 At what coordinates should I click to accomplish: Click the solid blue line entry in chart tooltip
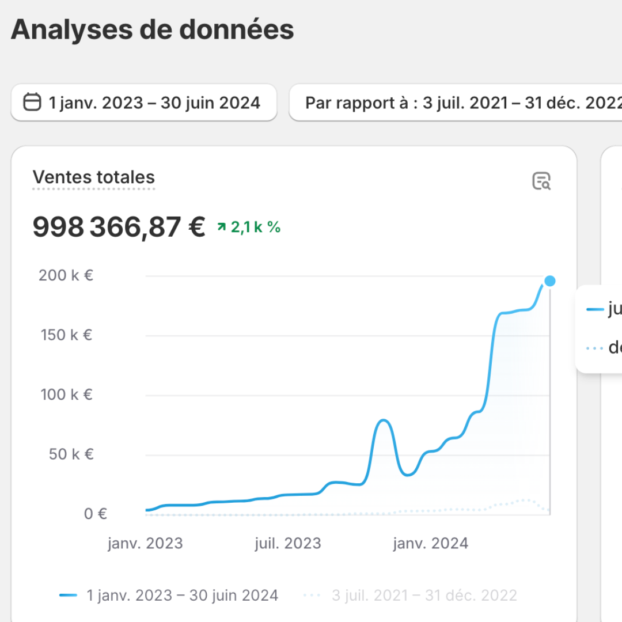[604, 309]
